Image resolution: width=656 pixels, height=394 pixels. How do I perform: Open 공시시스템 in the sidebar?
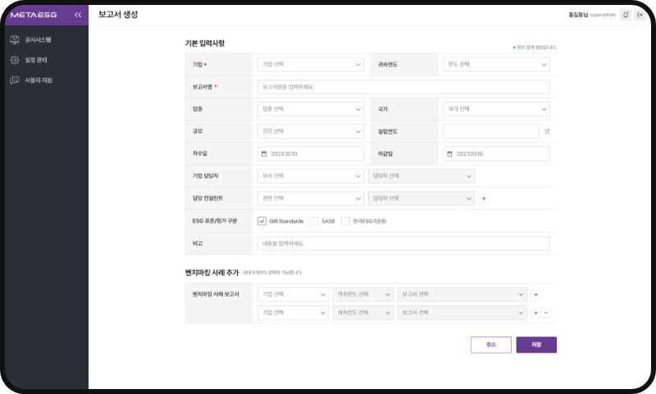click(x=38, y=39)
